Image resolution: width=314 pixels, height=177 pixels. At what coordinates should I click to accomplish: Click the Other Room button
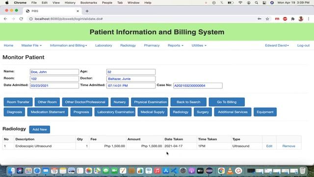47,102
